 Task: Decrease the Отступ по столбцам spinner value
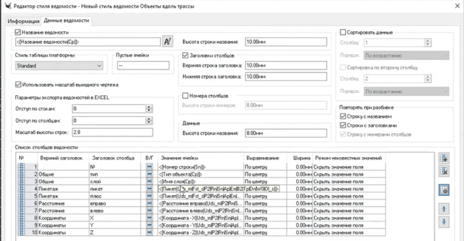click(149, 122)
